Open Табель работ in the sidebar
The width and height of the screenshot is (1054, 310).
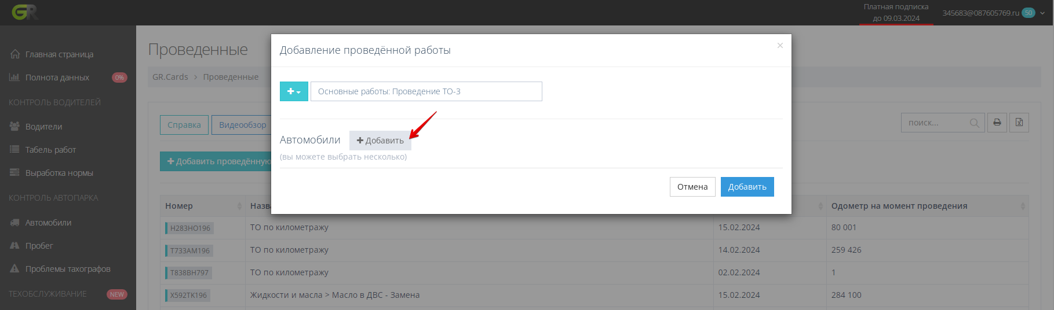coord(50,150)
